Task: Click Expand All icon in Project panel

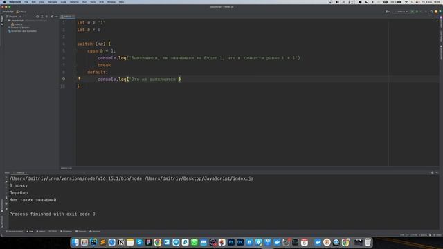Action: coord(42,17)
